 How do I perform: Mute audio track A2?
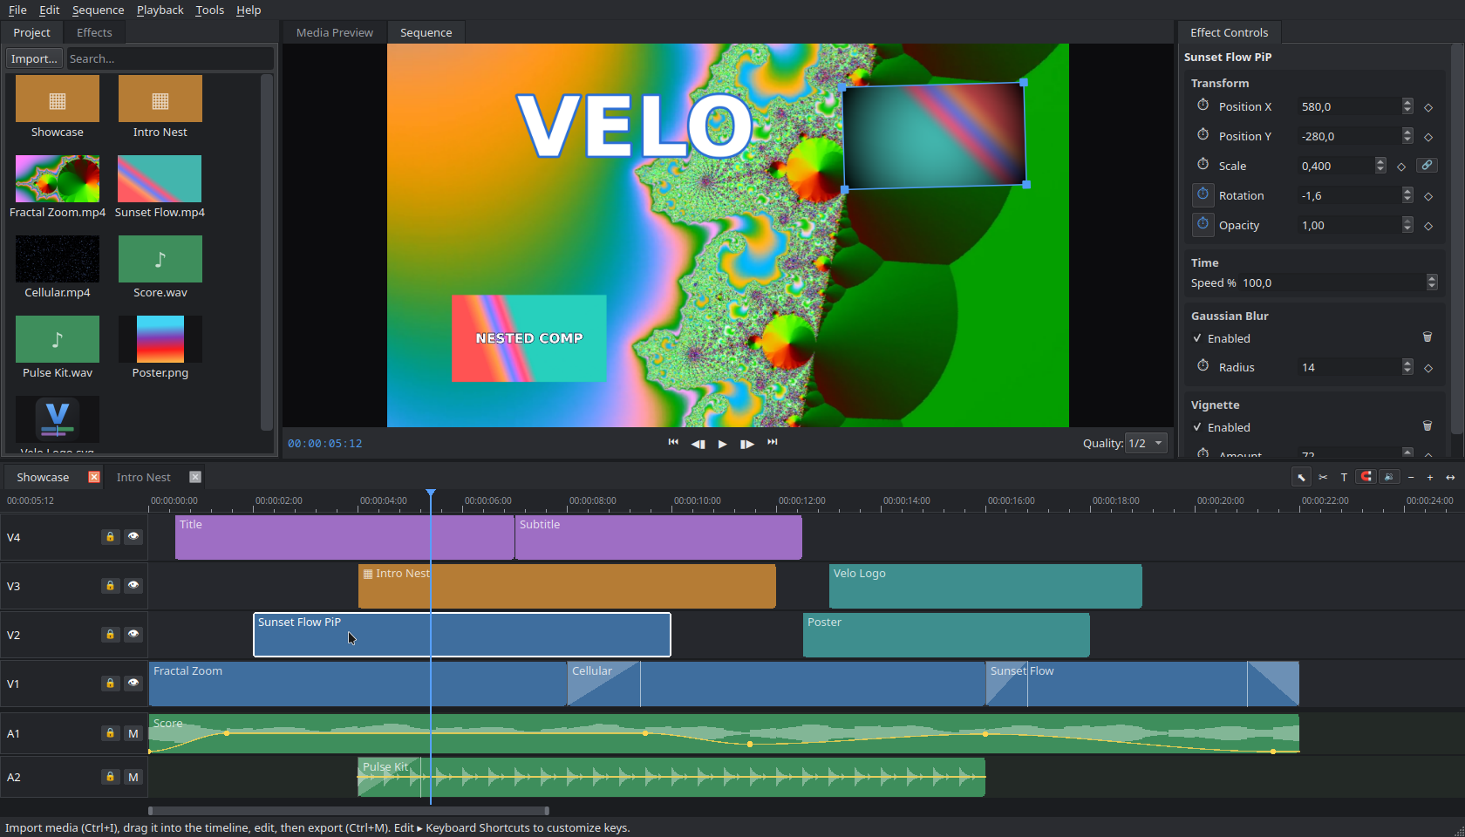coord(133,777)
